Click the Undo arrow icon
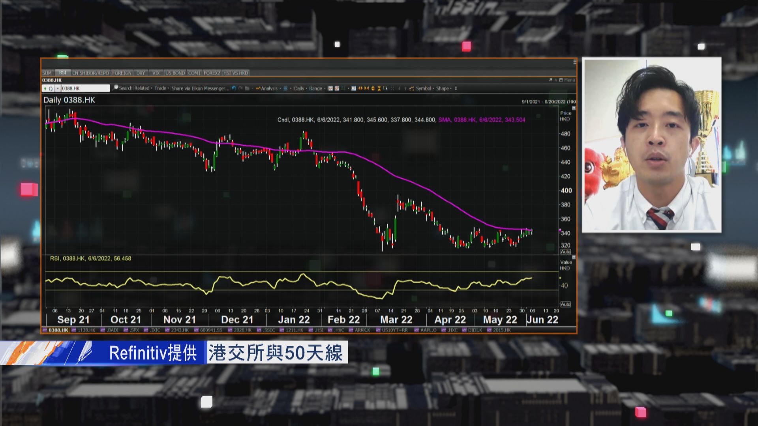758x426 pixels. point(233,88)
